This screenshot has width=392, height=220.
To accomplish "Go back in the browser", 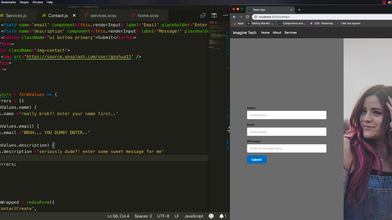I will click(234, 17).
